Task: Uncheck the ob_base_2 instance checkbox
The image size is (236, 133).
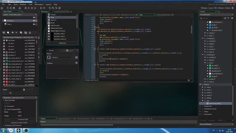Action: (4, 52)
